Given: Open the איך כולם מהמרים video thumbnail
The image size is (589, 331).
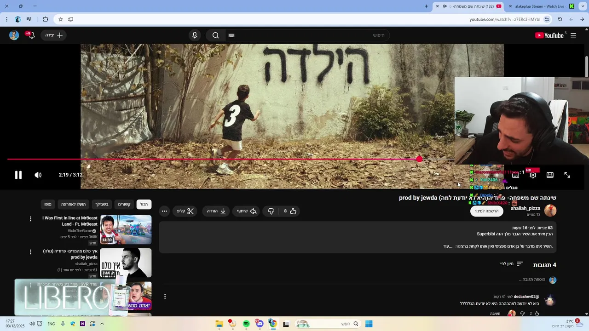Looking at the screenshot, I should [126, 263].
